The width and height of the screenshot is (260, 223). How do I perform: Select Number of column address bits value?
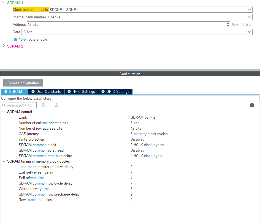[135, 123]
